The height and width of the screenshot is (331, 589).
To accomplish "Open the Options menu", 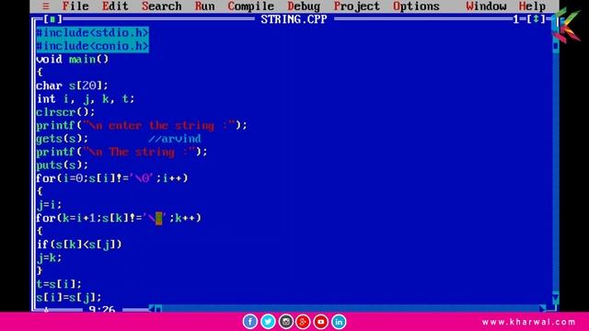I will pos(416,6).
